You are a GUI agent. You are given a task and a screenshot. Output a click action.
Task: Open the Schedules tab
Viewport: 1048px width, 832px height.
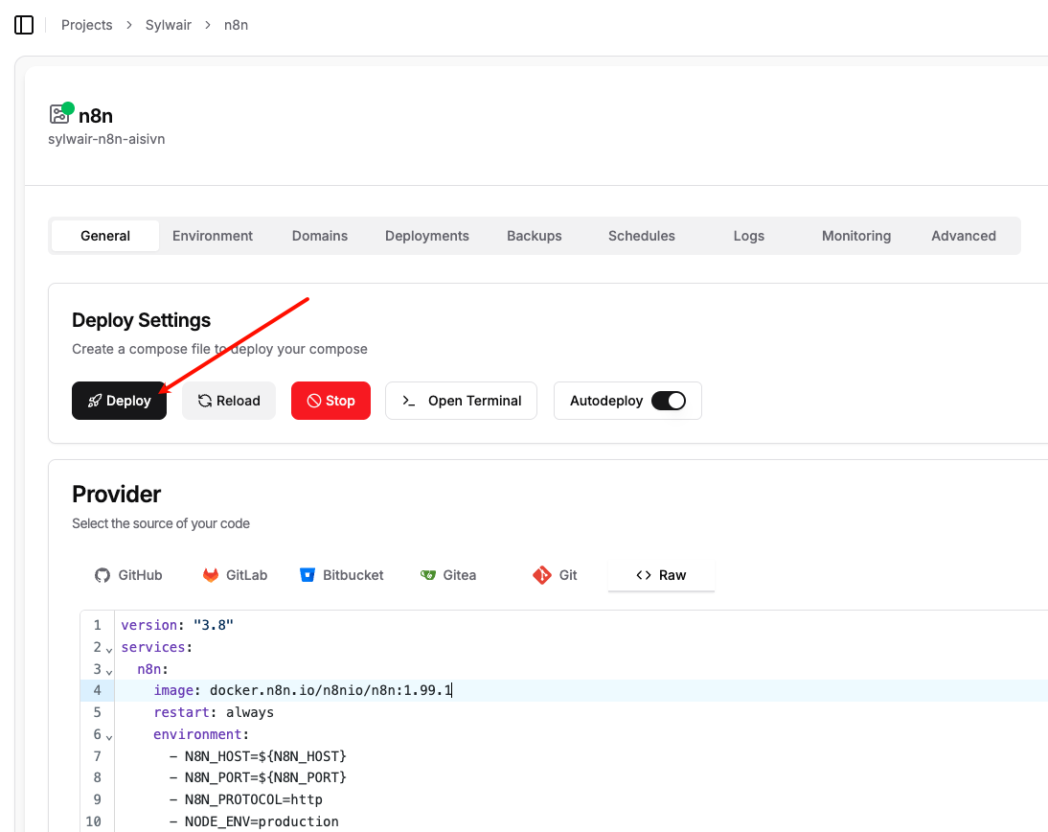(642, 236)
